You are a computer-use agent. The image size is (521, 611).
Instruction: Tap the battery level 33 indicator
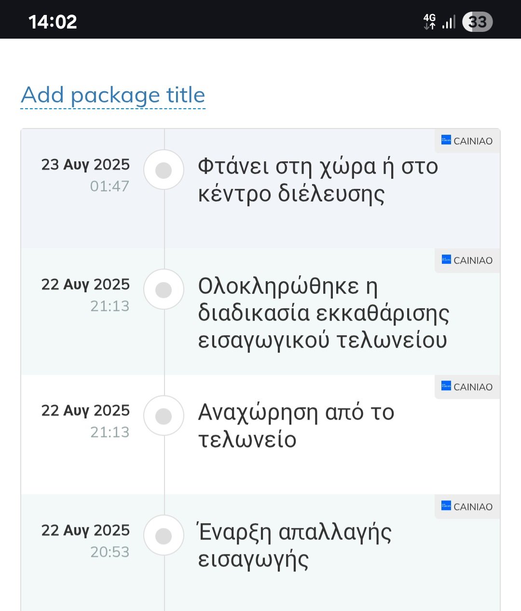pyautogui.click(x=477, y=22)
